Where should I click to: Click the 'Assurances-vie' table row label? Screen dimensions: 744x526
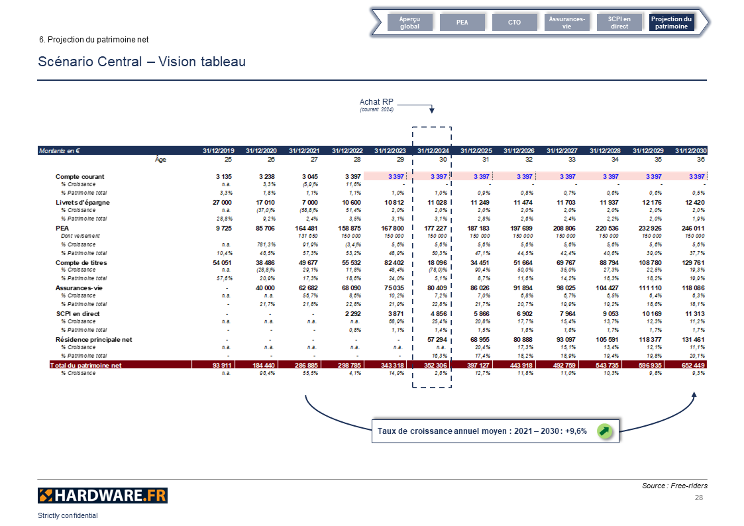click(79, 288)
